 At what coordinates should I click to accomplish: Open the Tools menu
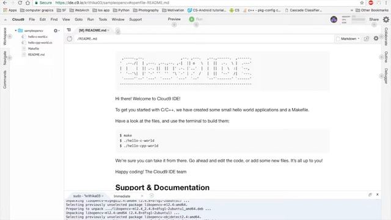point(103,20)
